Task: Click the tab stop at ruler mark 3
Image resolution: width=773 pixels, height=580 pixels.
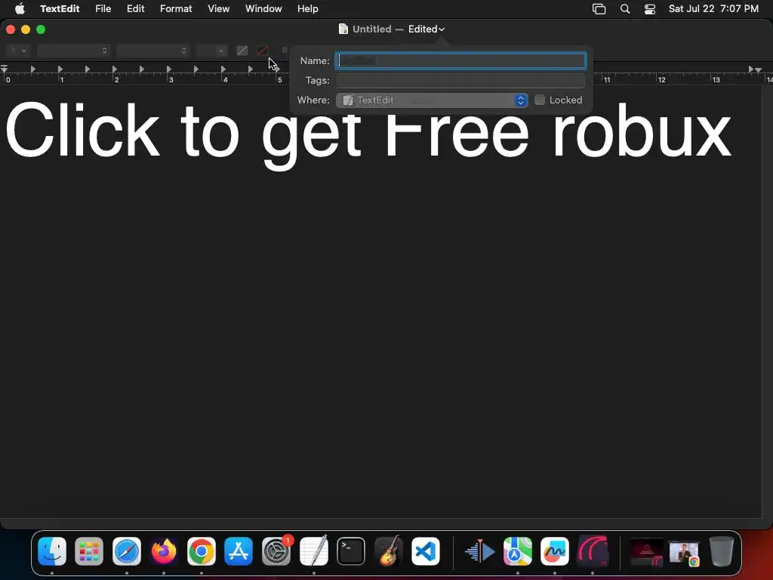Action: [169, 69]
